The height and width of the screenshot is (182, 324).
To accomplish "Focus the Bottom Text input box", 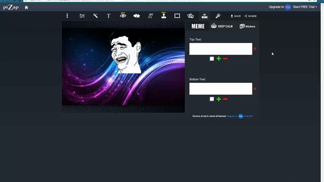I will (x=221, y=89).
